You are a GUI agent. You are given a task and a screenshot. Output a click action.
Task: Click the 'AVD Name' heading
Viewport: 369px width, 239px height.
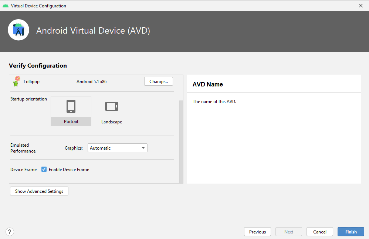point(207,84)
